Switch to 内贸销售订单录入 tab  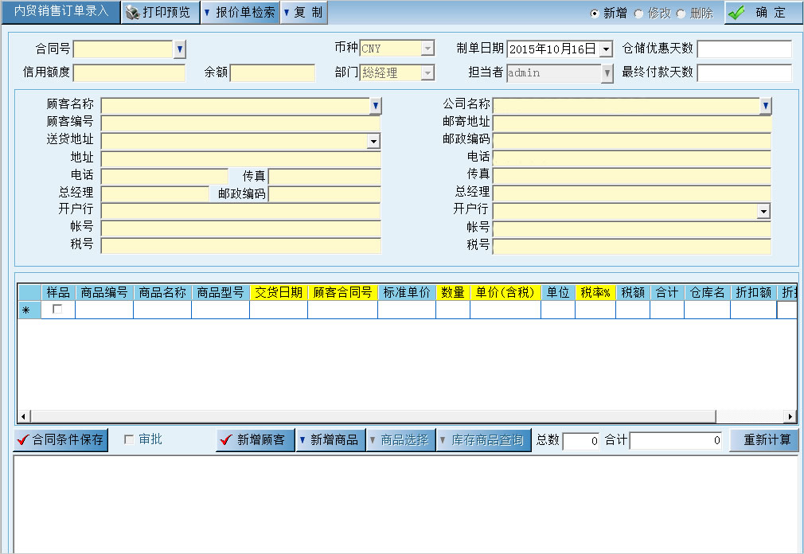point(60,12)
